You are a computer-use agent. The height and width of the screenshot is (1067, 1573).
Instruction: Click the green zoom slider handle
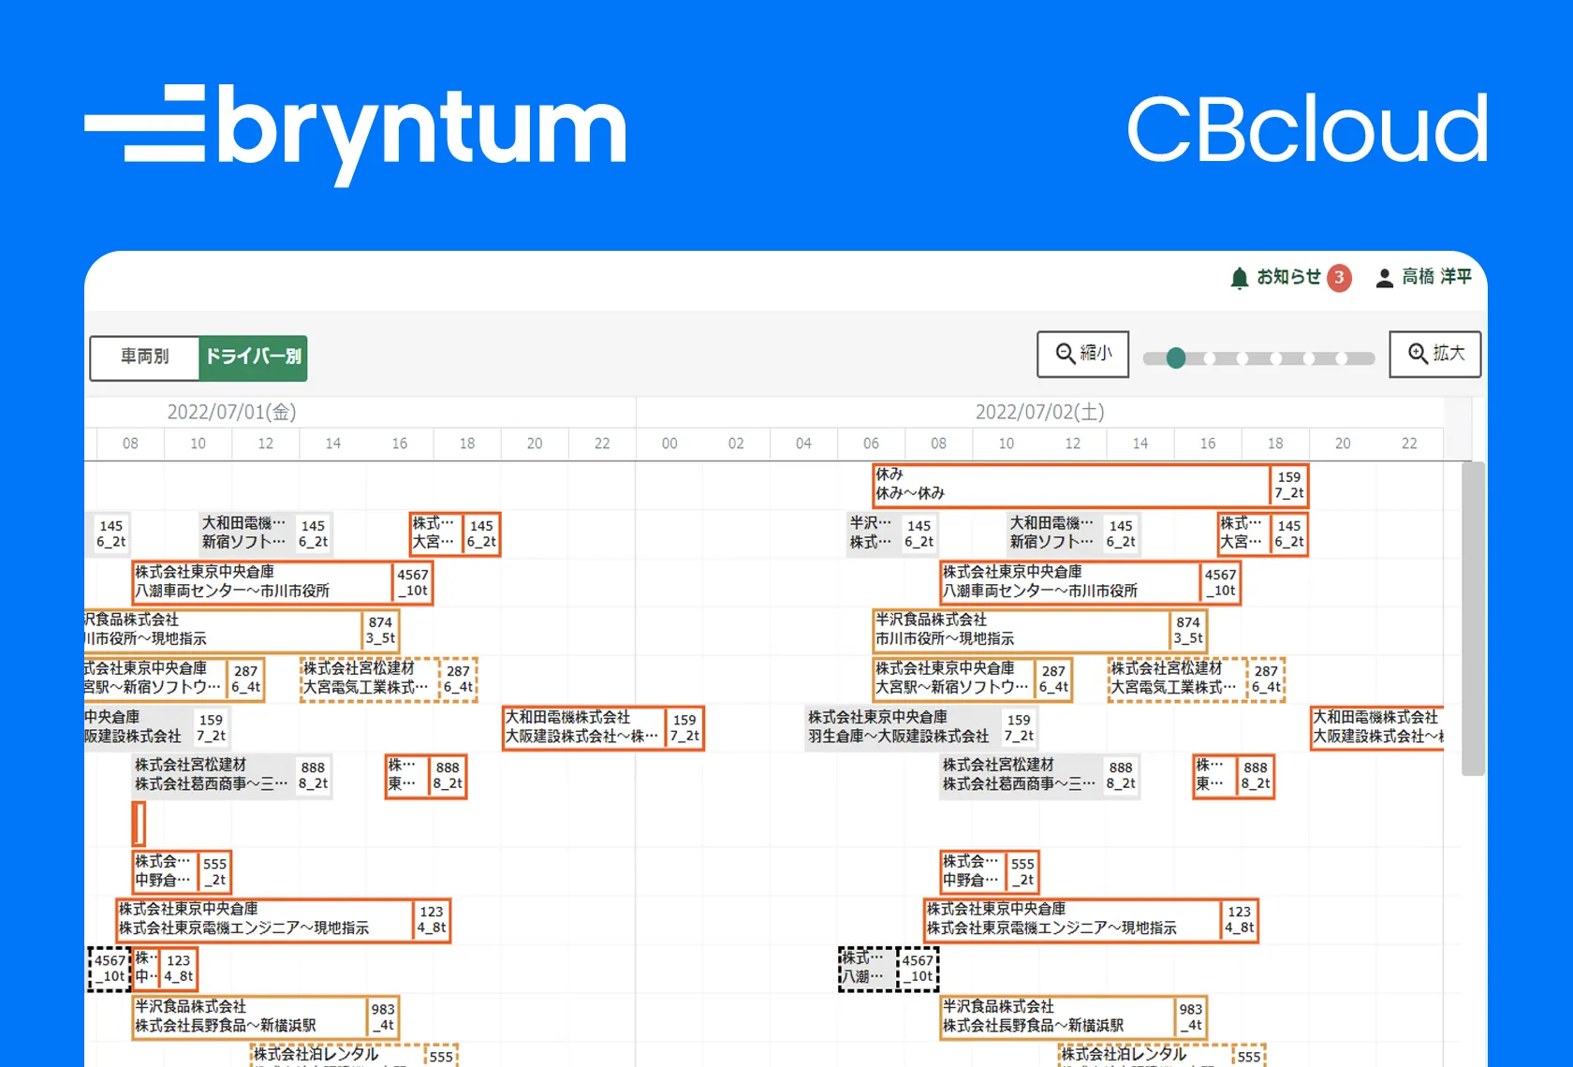(1176, 358)
